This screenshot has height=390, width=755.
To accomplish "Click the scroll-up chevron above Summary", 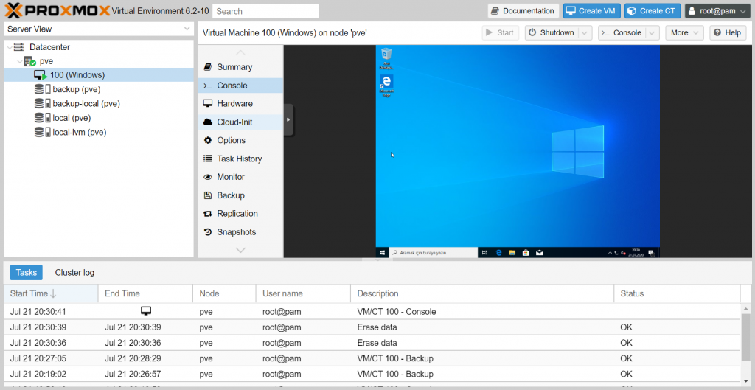I will (240, 52).
